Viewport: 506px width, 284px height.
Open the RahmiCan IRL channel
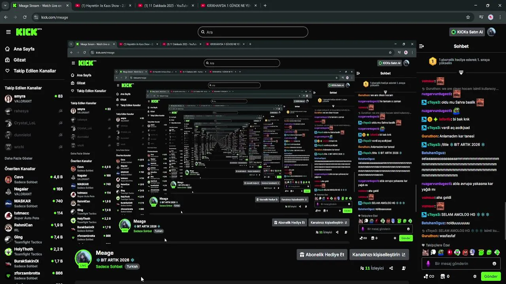[x=34, y=227]
